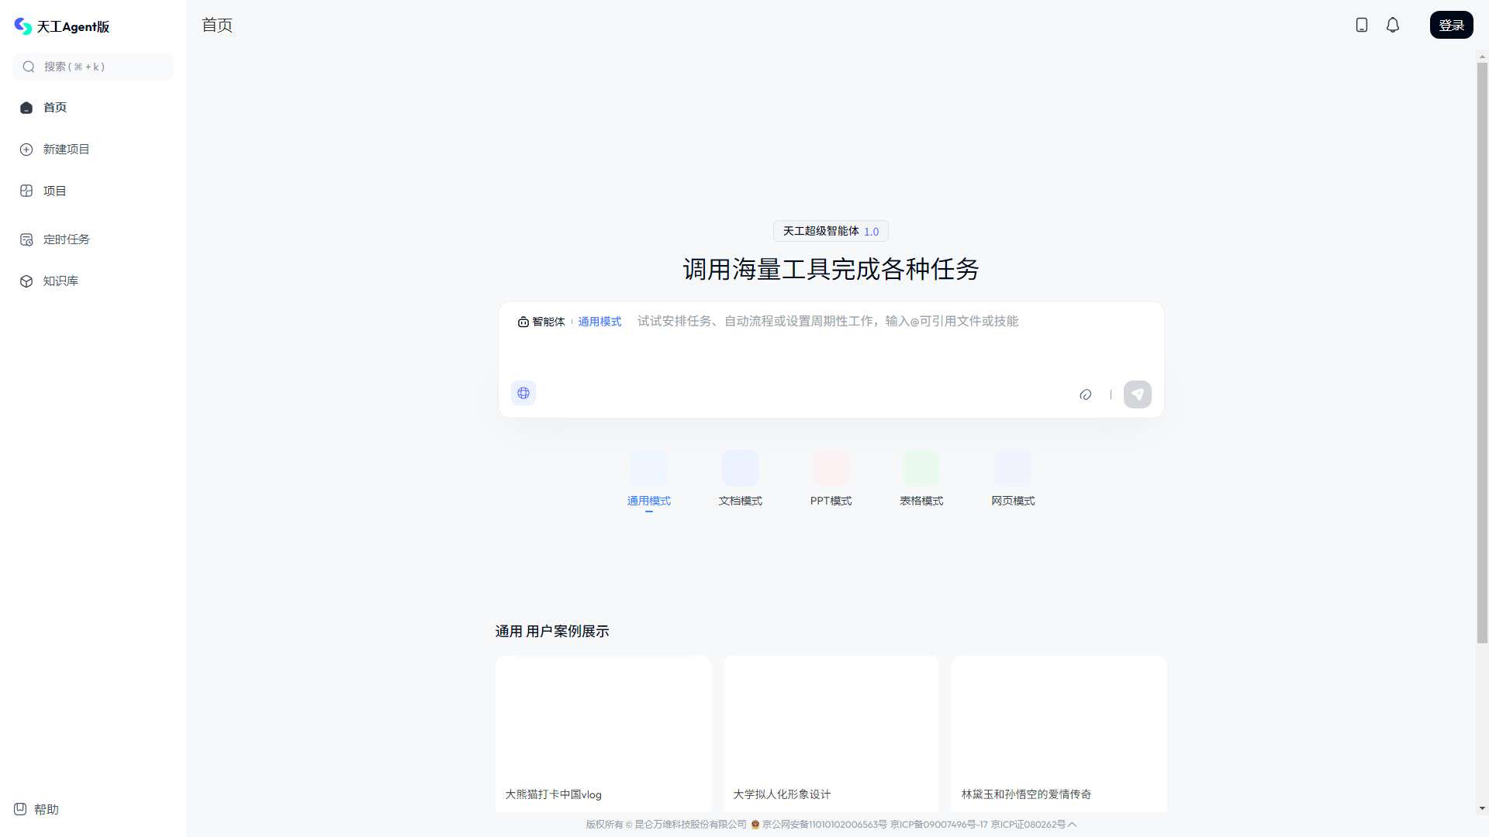The image size is (1489, 837).
Task: Click the 项目 grid icon
Action: (x=26, y=191)
